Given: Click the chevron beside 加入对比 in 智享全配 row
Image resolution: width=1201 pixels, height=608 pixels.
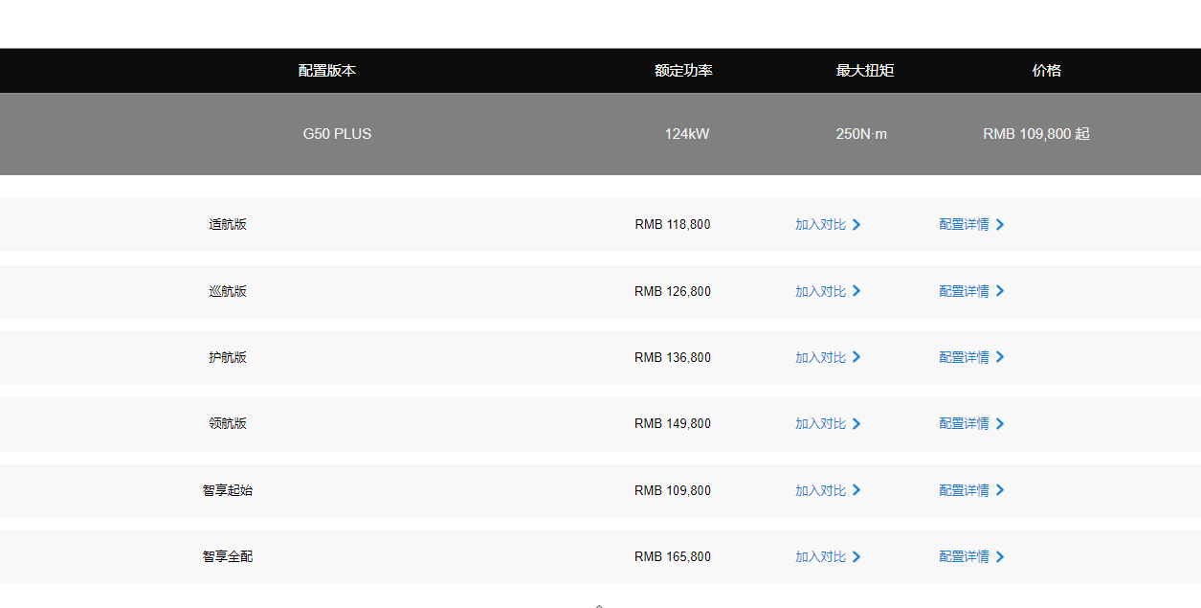Looking at the screenshot, I should coord(856,557).
